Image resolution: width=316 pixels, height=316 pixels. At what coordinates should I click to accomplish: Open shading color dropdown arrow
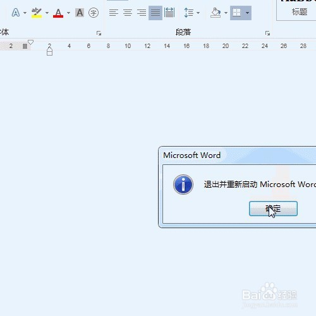(x=226, y=13)
